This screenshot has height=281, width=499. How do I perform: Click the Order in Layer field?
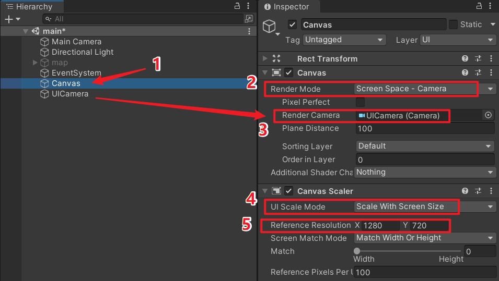[424, 160]
